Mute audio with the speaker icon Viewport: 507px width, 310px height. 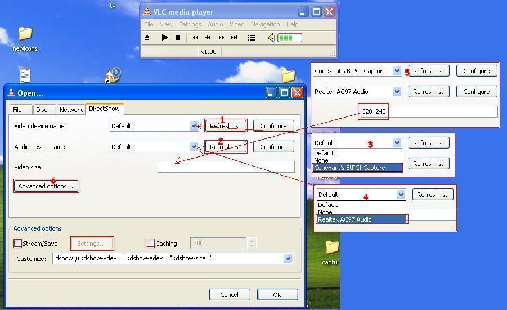tap(271, 38)
